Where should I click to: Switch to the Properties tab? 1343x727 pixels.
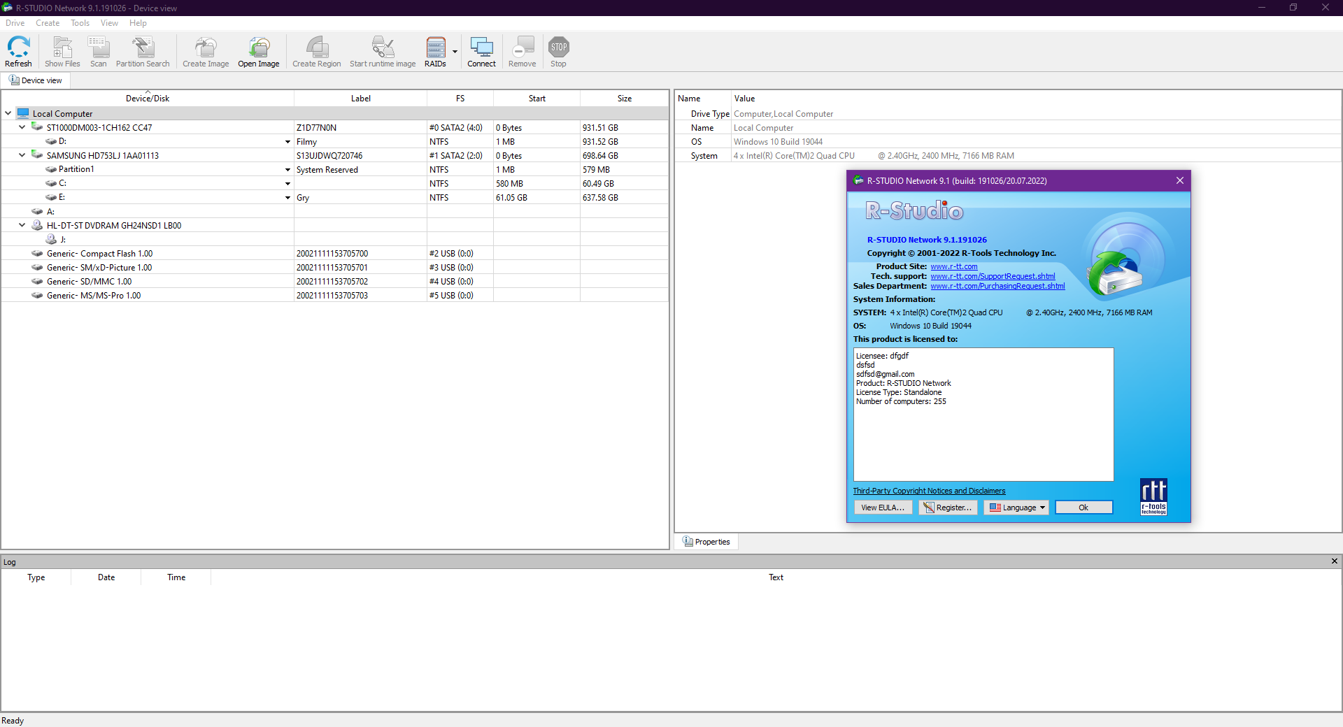click(x=706, y=542)
